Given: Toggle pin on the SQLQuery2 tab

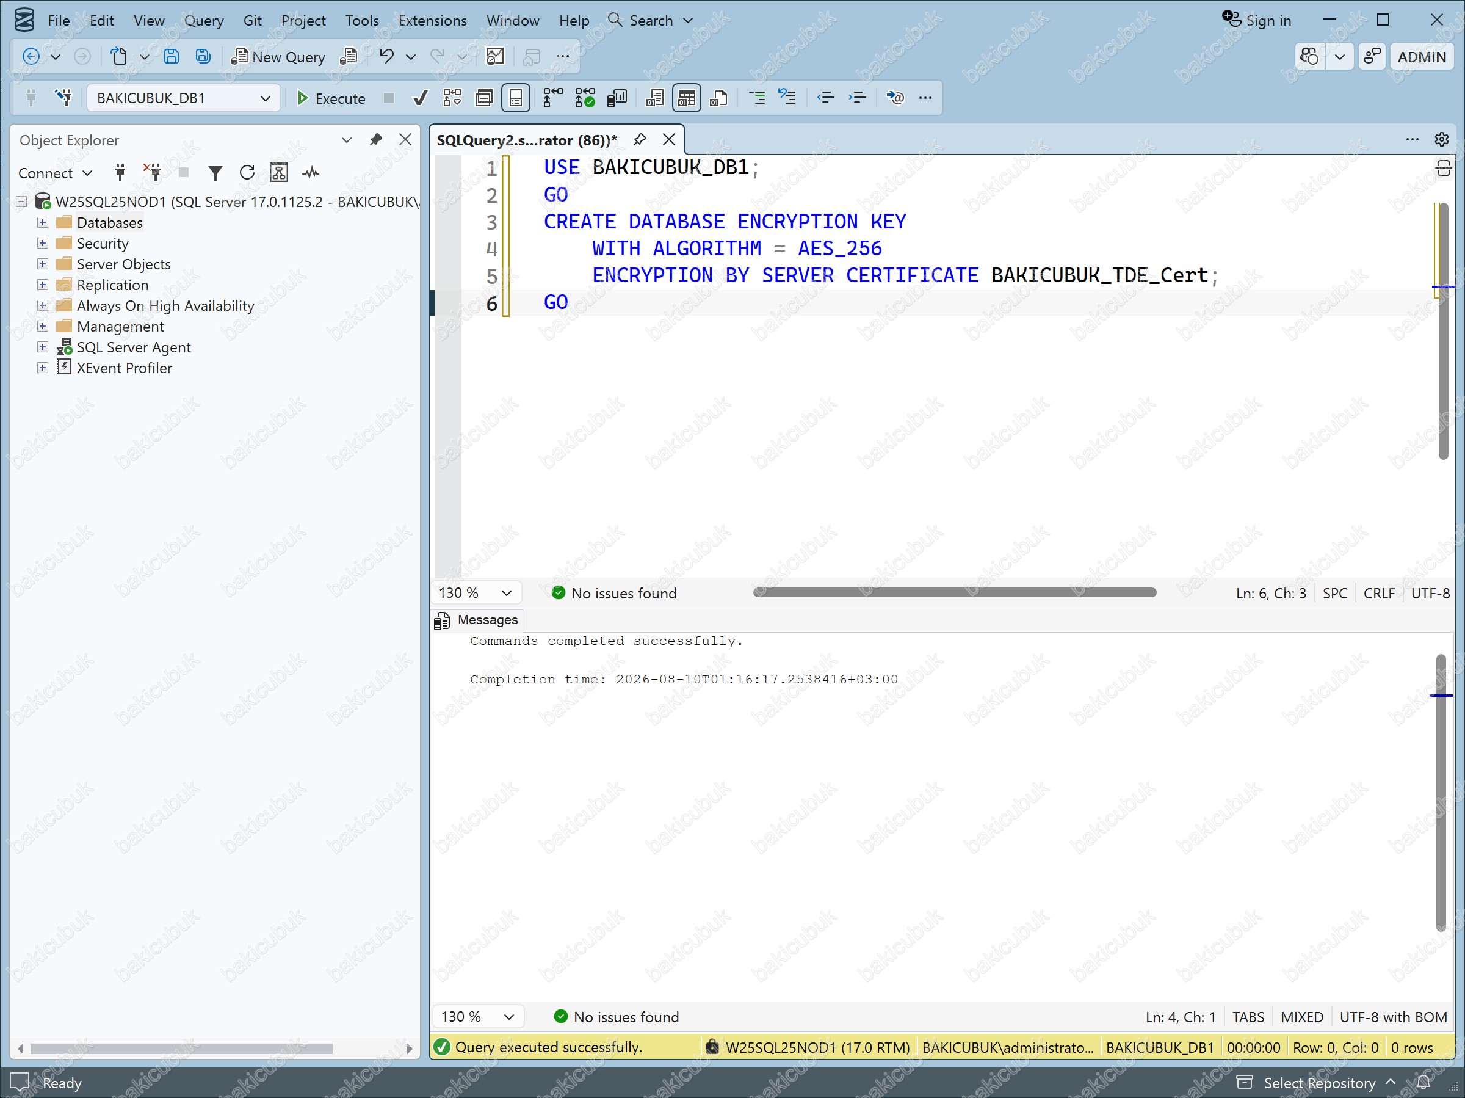Looking at the screenshot, I should pos(639,140).
